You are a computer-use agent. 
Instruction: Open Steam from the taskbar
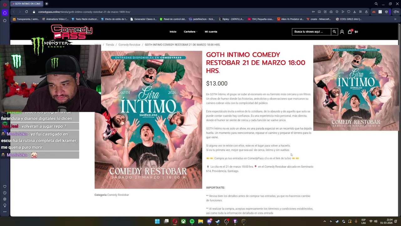(x=218, y=221)
